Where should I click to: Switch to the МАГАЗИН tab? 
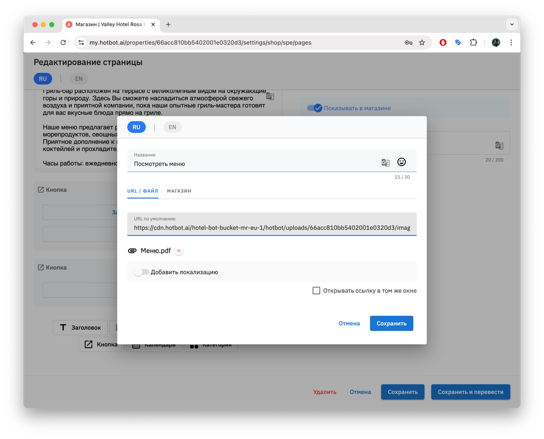pos(179,191)
